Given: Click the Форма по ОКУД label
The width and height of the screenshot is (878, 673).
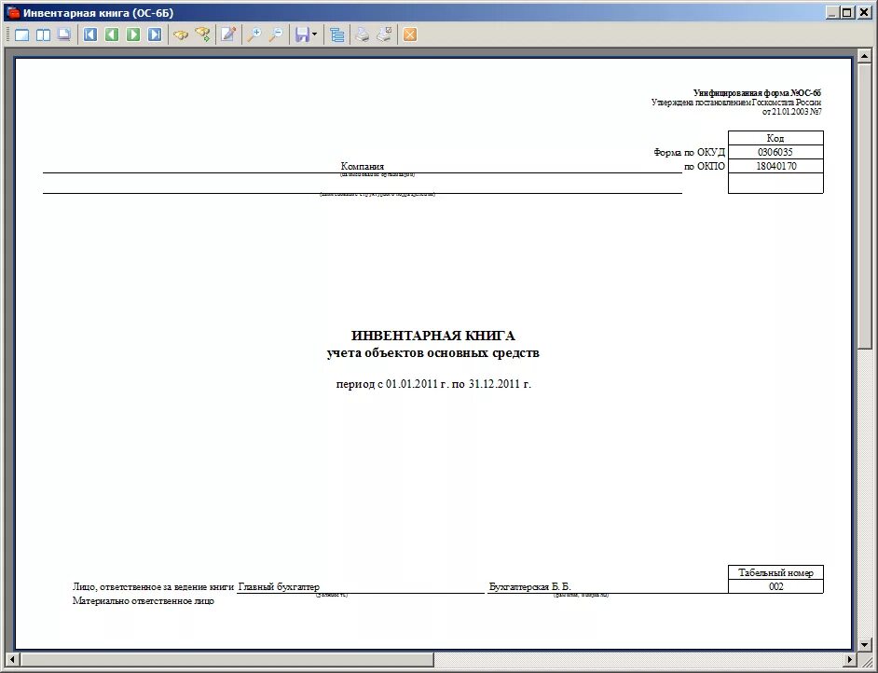Looking at the screenshot, I should coord(690,152).
